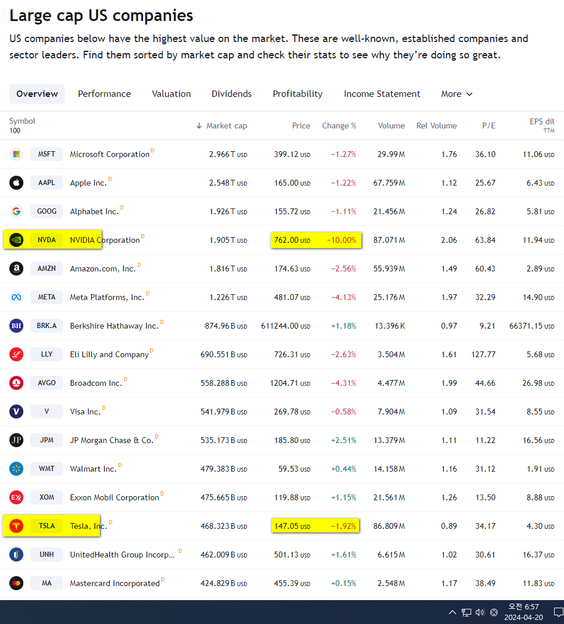
Task: Switch to the Income Statement tab
Action: pos(382,94)
